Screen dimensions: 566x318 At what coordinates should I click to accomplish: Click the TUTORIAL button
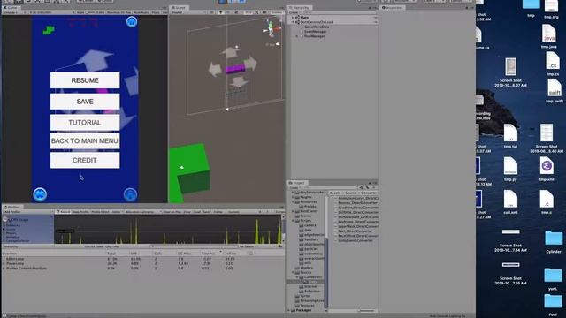click(85, 123)
